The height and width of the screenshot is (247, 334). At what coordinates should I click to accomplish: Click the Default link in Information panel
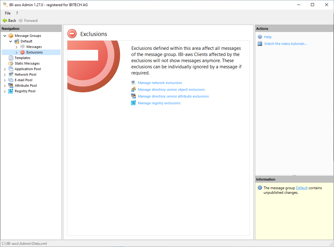pyautogui.click(x=301, y=188)
